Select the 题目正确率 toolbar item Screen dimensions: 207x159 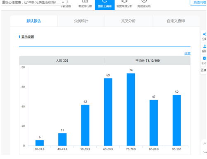(105, 5)
